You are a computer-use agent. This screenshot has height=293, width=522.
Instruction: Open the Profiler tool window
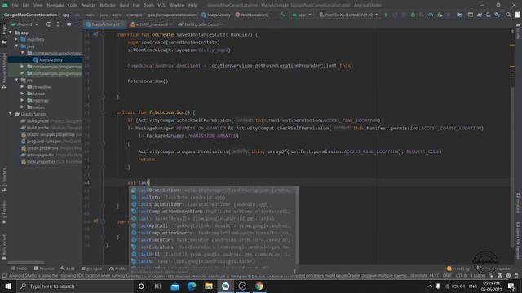point(118,269)
